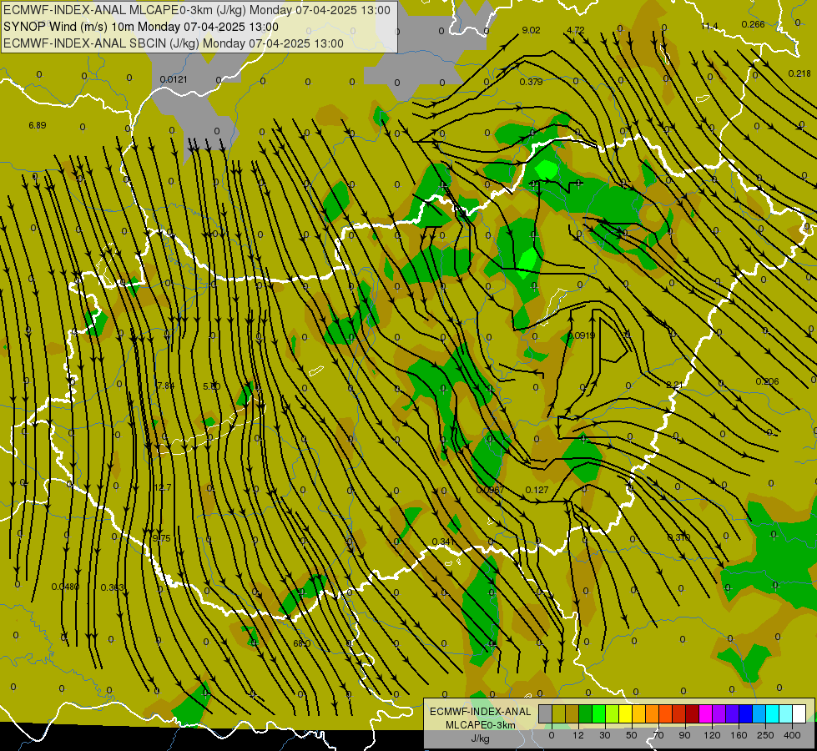
Task: Click the map value 0.266
Action: click(753, 24)
